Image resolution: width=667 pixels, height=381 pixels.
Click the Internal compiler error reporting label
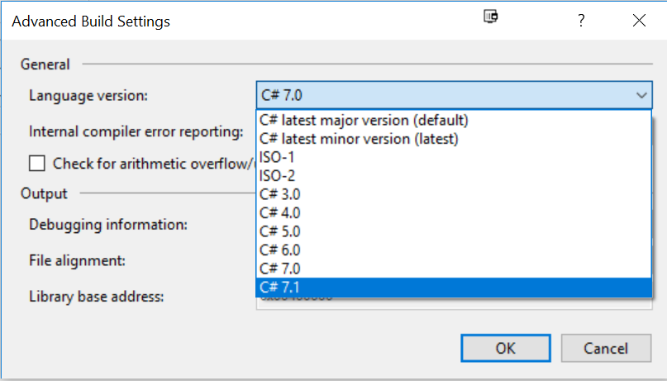[136, 131]
